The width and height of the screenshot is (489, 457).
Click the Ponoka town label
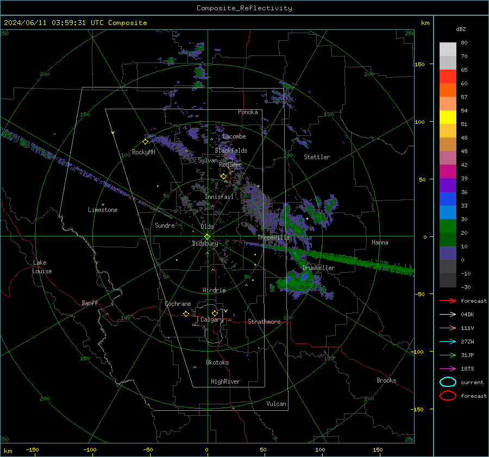tap(248, 112)
